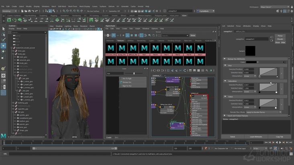Toggle the highlighted viewport shading icon
The image size is (294, 165).
pos(99,29)
